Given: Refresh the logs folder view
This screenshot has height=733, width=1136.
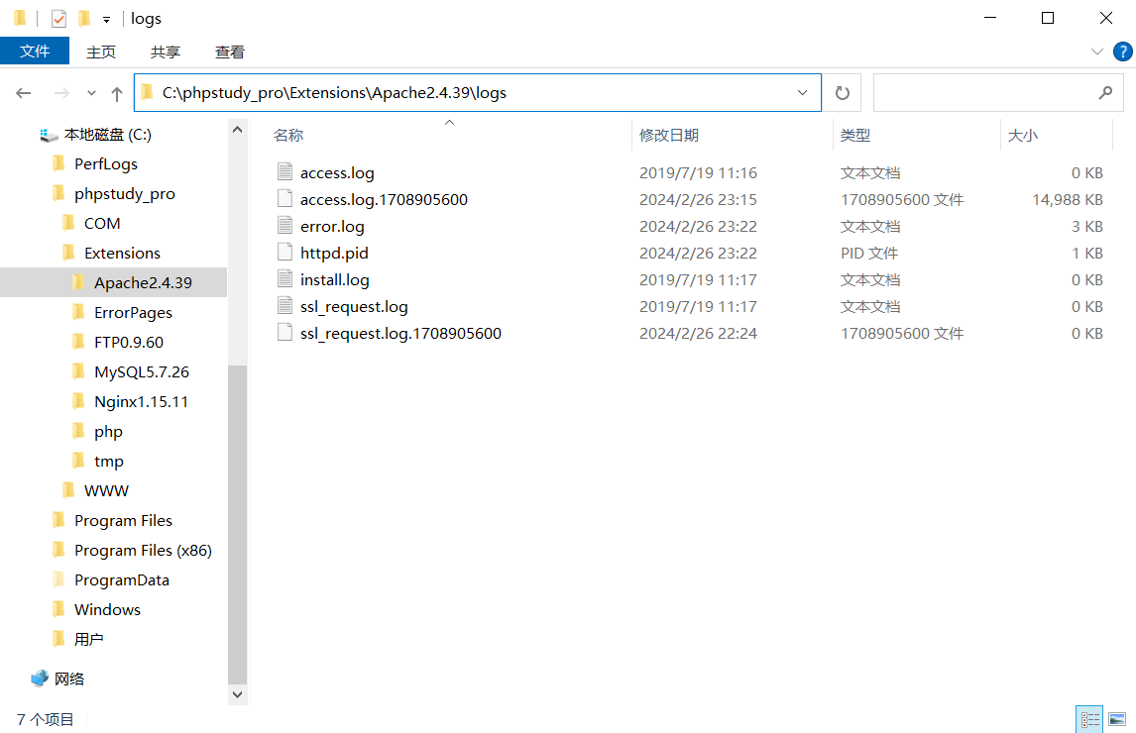Looking at the screenshot, I should point(842,93).
